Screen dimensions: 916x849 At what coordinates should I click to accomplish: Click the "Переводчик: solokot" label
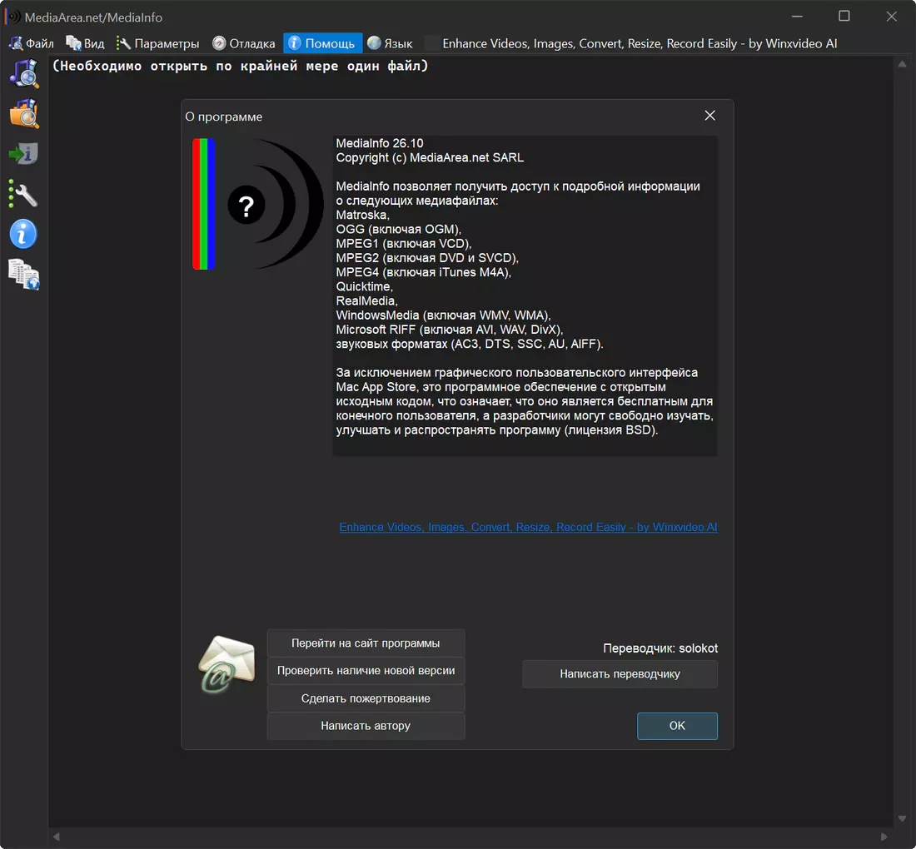point(660,648)
